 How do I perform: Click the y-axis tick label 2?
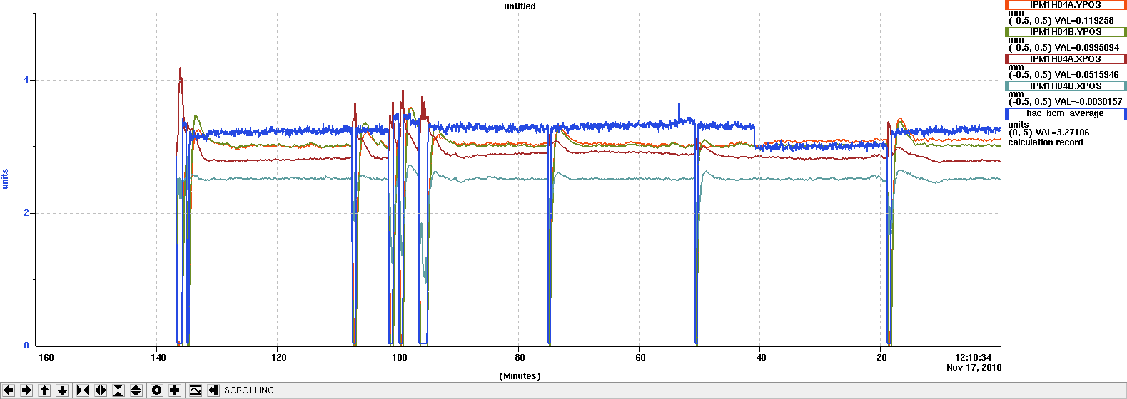pyautogui.click(x=26, y=213)
